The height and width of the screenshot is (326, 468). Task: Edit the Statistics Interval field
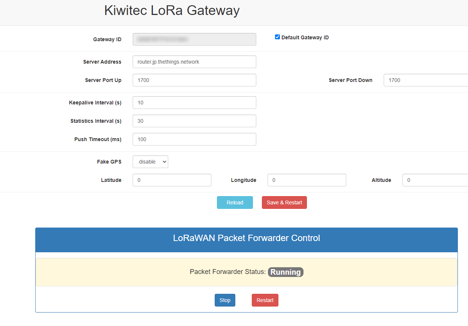(194, 121)
